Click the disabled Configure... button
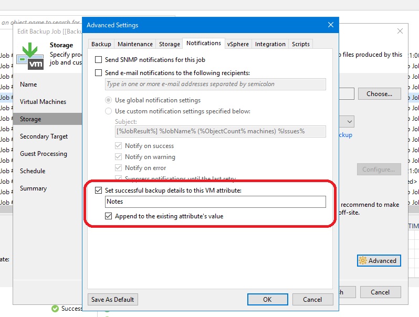 pyautogui.click(x=379, y=170)
